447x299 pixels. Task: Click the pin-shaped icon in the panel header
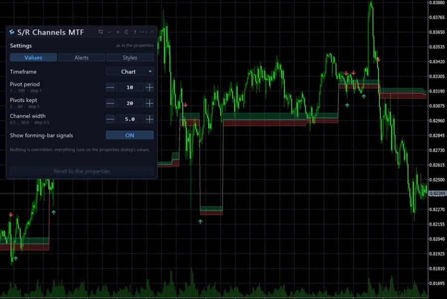[101, 32]
